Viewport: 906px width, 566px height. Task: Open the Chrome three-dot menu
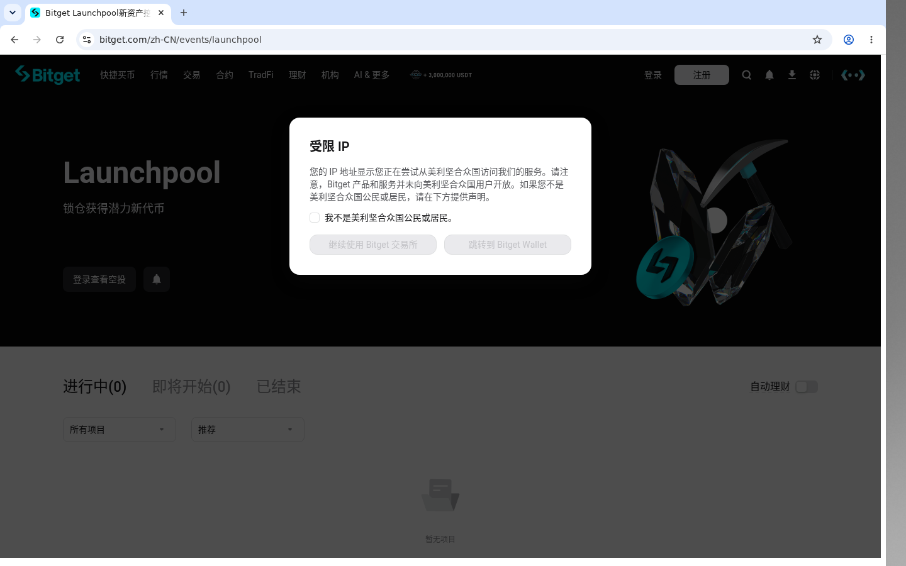(871, 40)
